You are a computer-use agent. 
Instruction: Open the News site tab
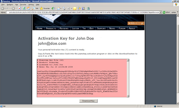click(112, 28)
